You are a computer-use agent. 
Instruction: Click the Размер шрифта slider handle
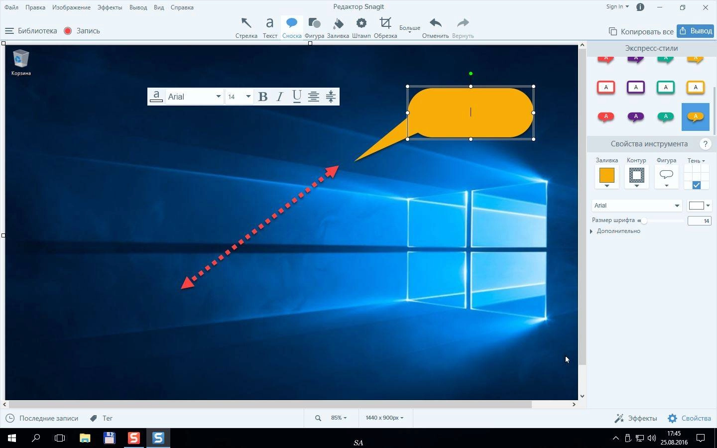(643, 221)
